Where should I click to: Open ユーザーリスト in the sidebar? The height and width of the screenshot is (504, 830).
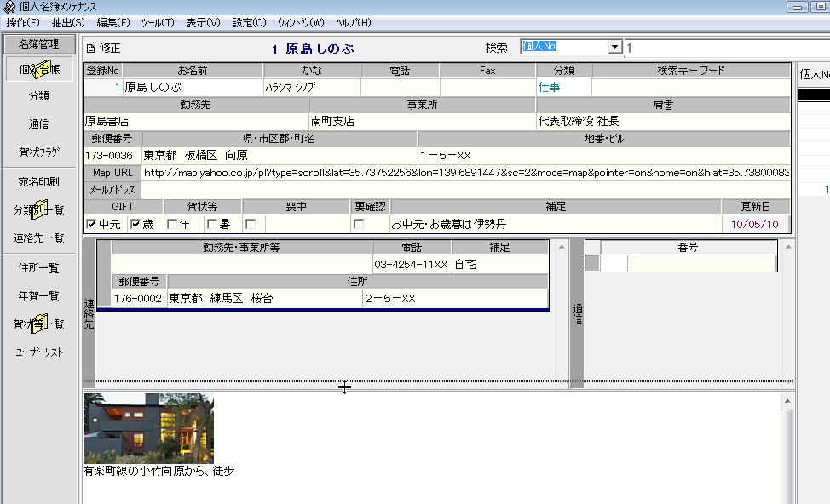coord(39,352)
